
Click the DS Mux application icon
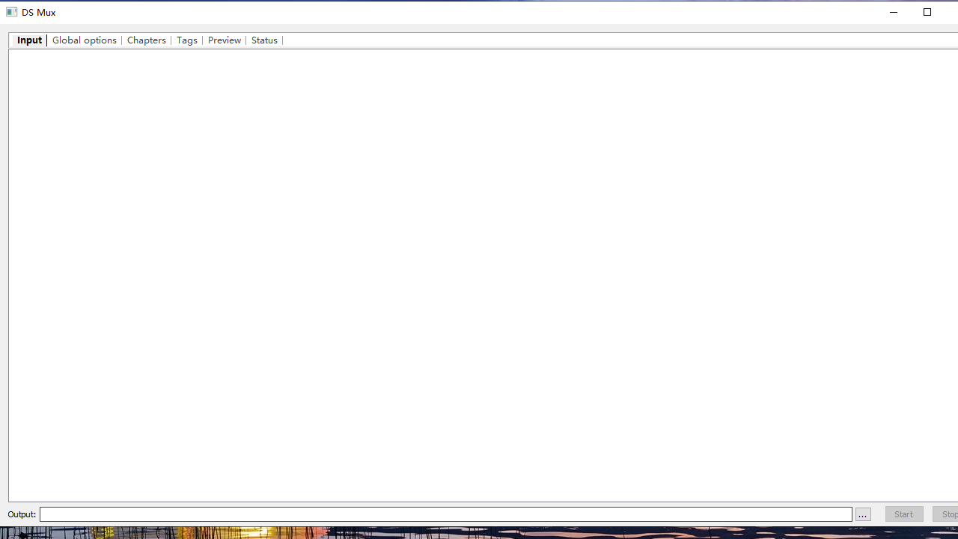tap(11, 12)
